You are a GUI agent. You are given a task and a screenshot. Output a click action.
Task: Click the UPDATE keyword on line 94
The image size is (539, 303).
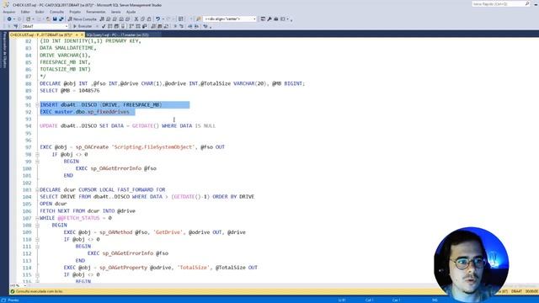point(49,126)
